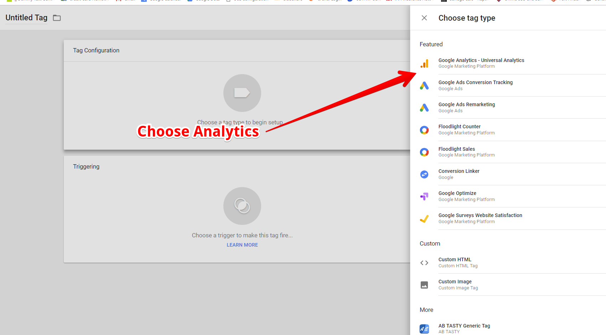Select Google Analytics - Universal Analytics tag
The height and width of the screenshot is (335, 606).
click(x=508, y=63)
